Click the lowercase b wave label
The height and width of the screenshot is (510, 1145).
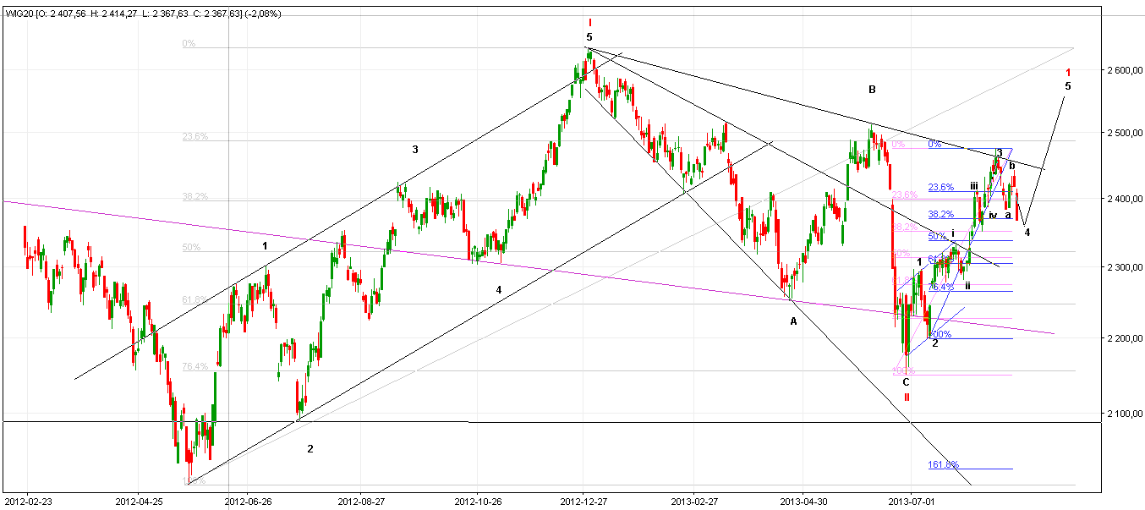[1012, 166]
